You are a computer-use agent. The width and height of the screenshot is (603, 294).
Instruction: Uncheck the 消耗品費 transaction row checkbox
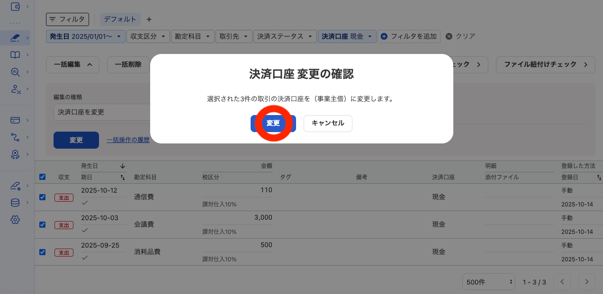point(42,252)
